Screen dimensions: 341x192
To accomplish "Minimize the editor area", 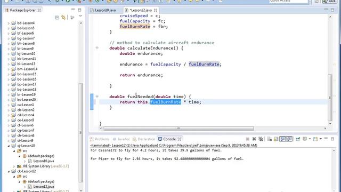I will 326,10.
